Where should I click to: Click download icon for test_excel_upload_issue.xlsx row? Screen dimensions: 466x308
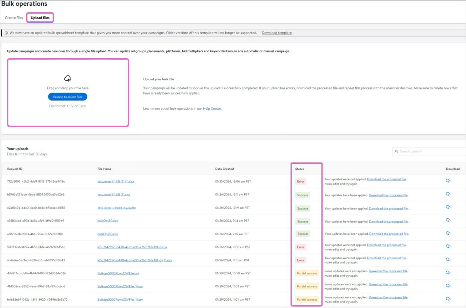pos(448,207)
